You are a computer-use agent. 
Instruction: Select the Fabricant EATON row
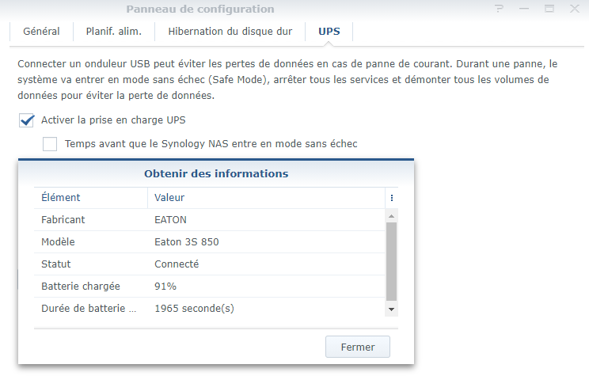point(210,220)
